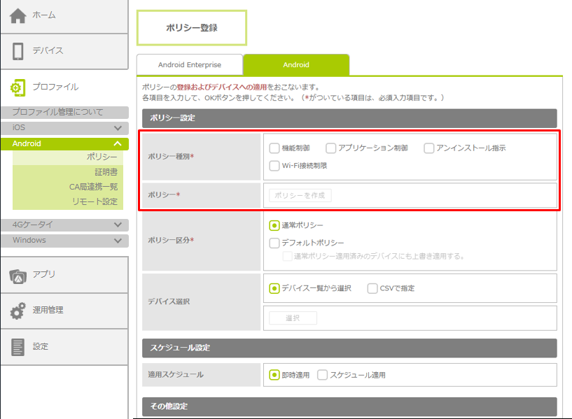Click the Home house icon
The height and width of the screenshot is (419, 572).
point(18,15)
